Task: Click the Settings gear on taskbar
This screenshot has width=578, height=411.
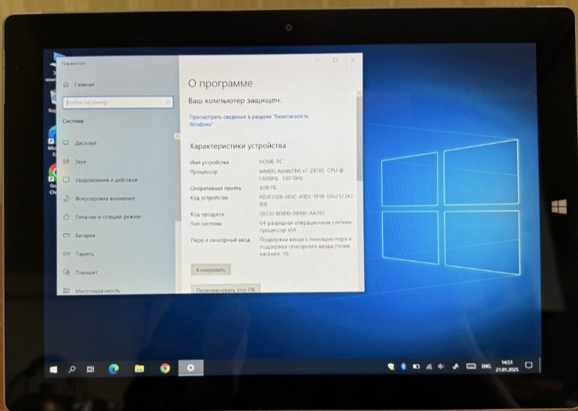Action: (191, 367)
